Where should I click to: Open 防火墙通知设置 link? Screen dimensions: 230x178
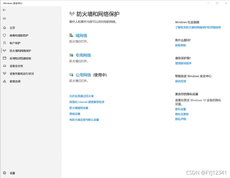(x=79, y=108)
